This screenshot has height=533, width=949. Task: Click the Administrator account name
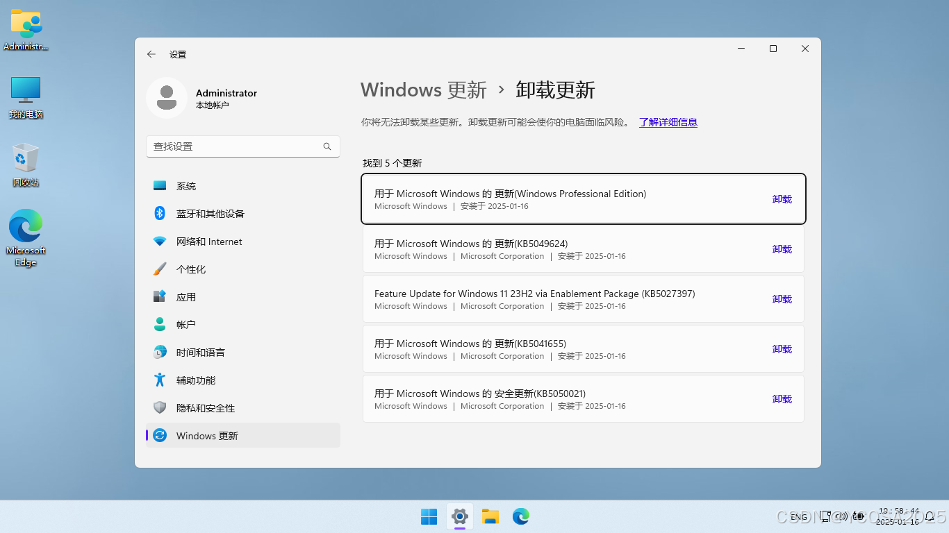226,93
